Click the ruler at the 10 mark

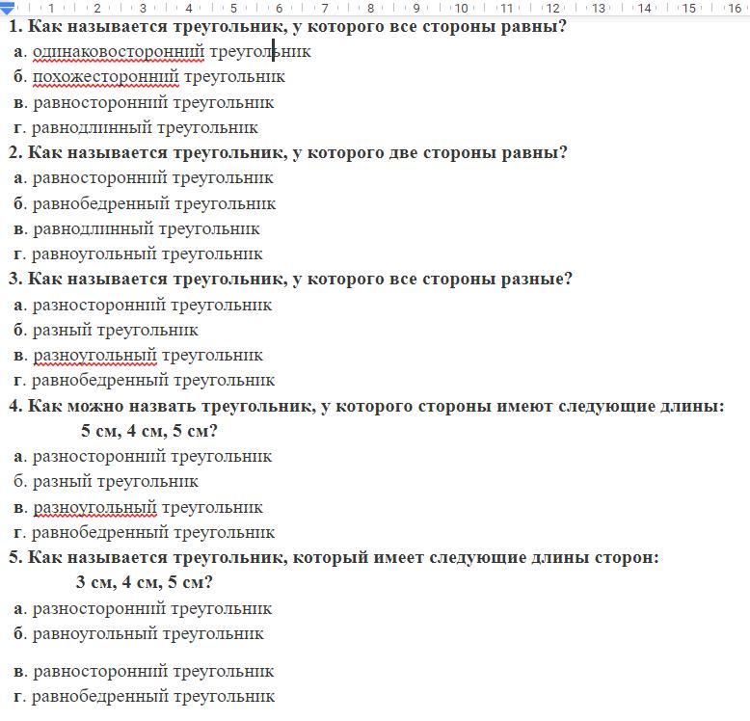[x=461, y=8]
